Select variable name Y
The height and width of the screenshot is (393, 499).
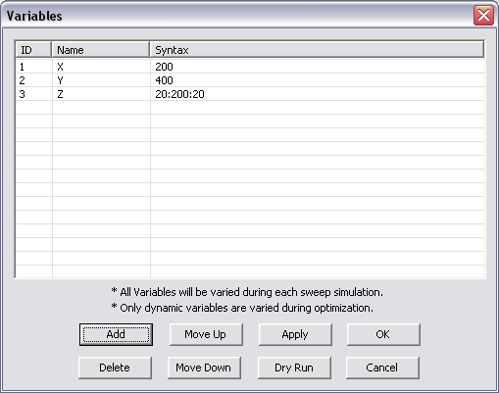click(x=60, y=80)
